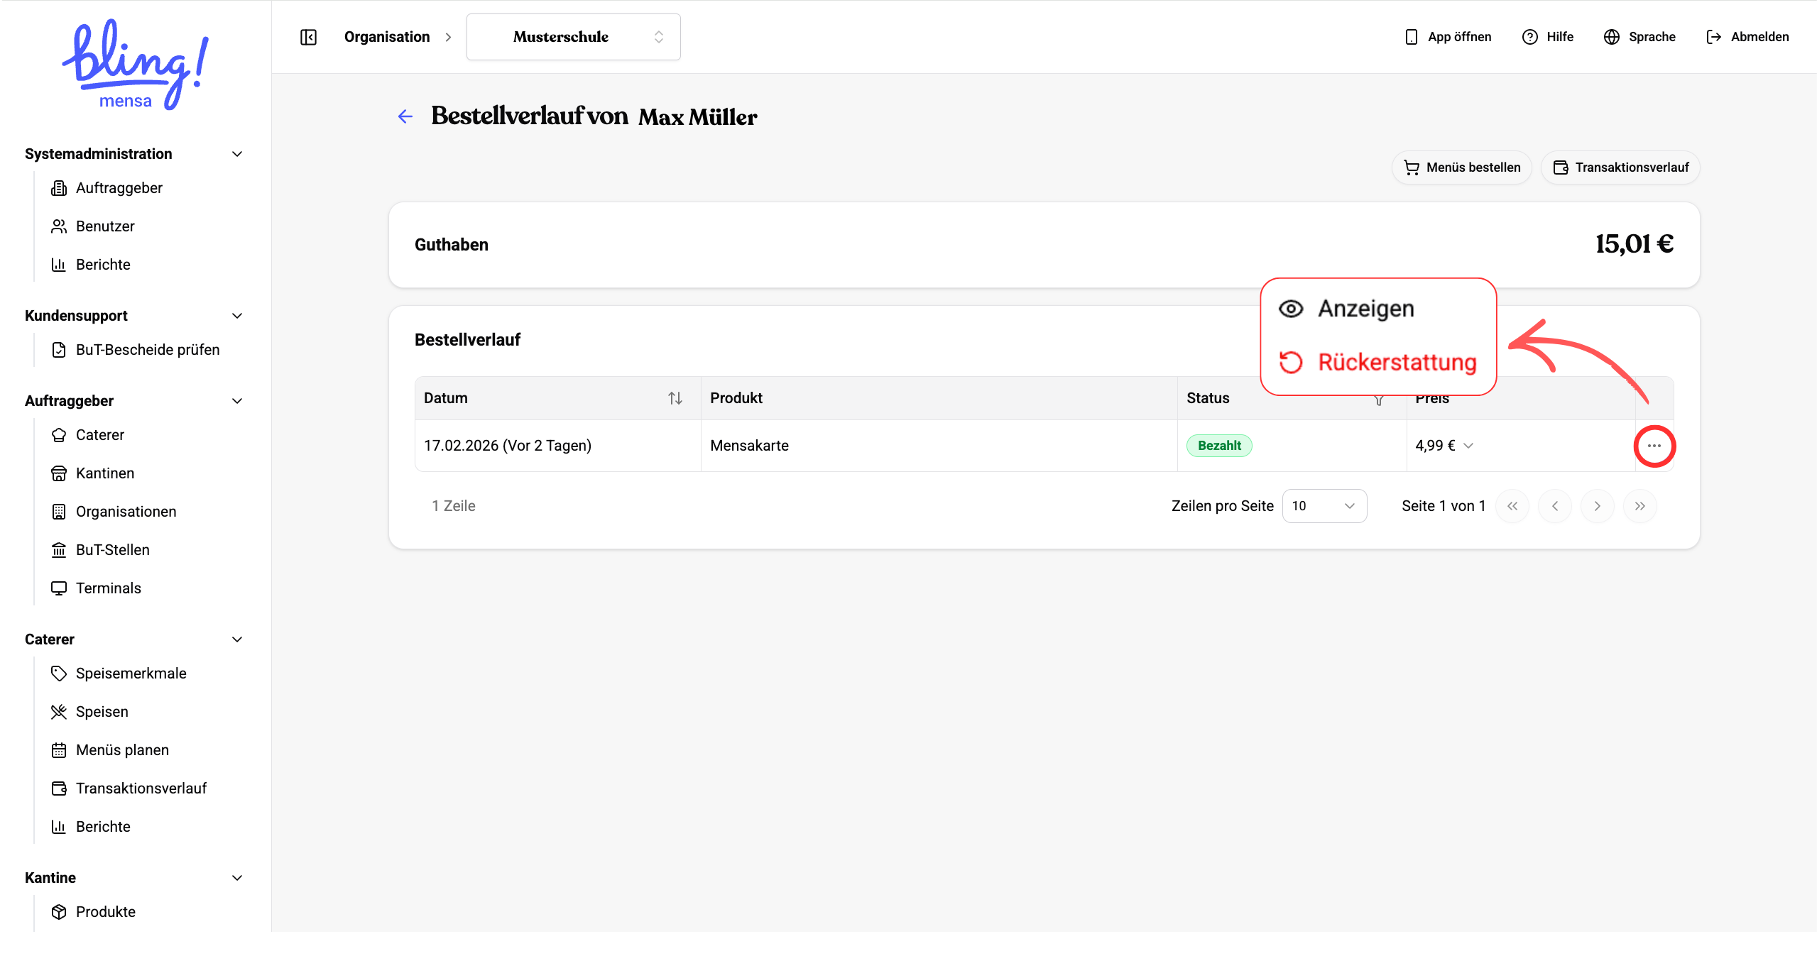This screenshot has height=956, width=1817.
Task: Collapse the sidebar using the panel icon
Action: click(x=308, y=37)
